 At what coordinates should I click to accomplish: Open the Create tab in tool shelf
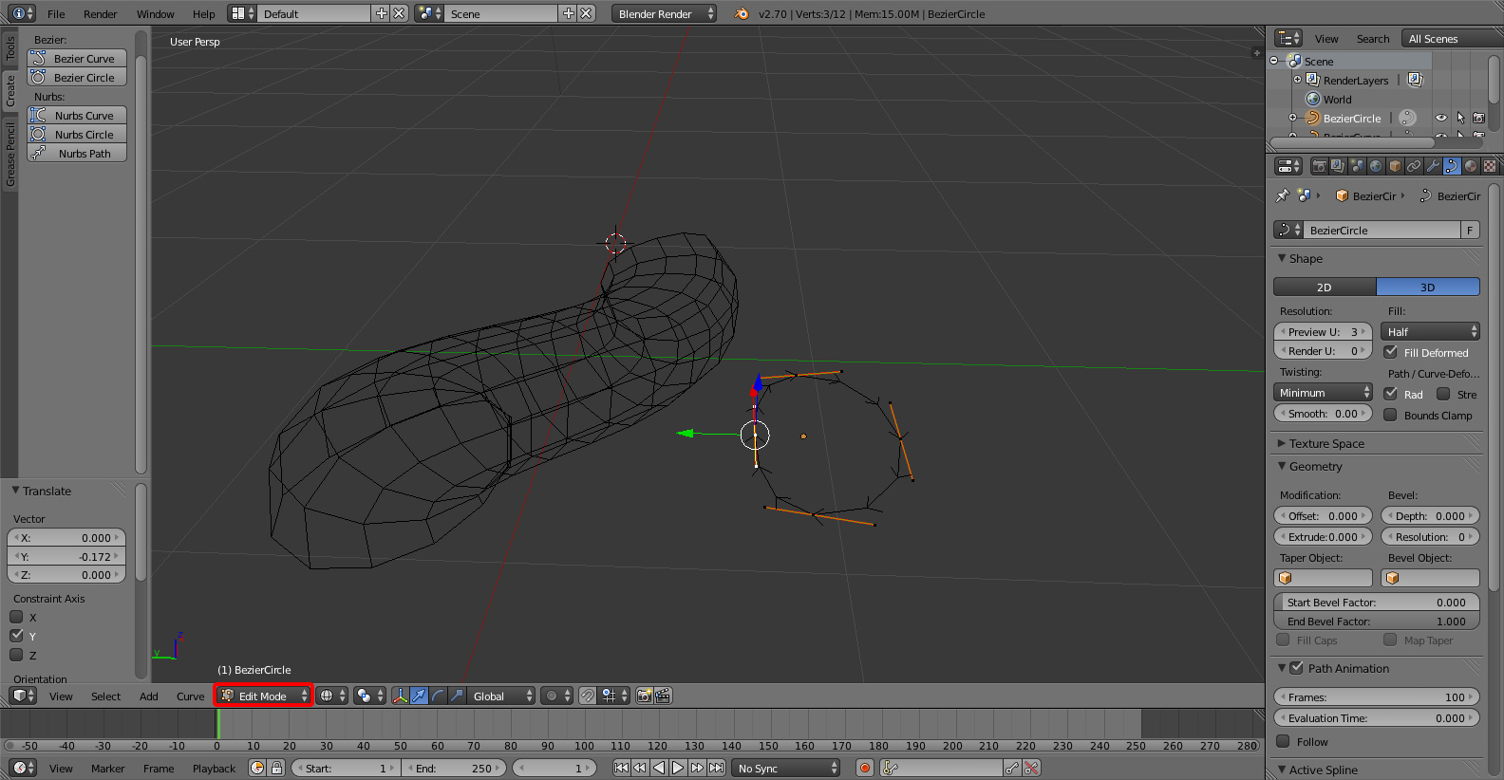9,91
